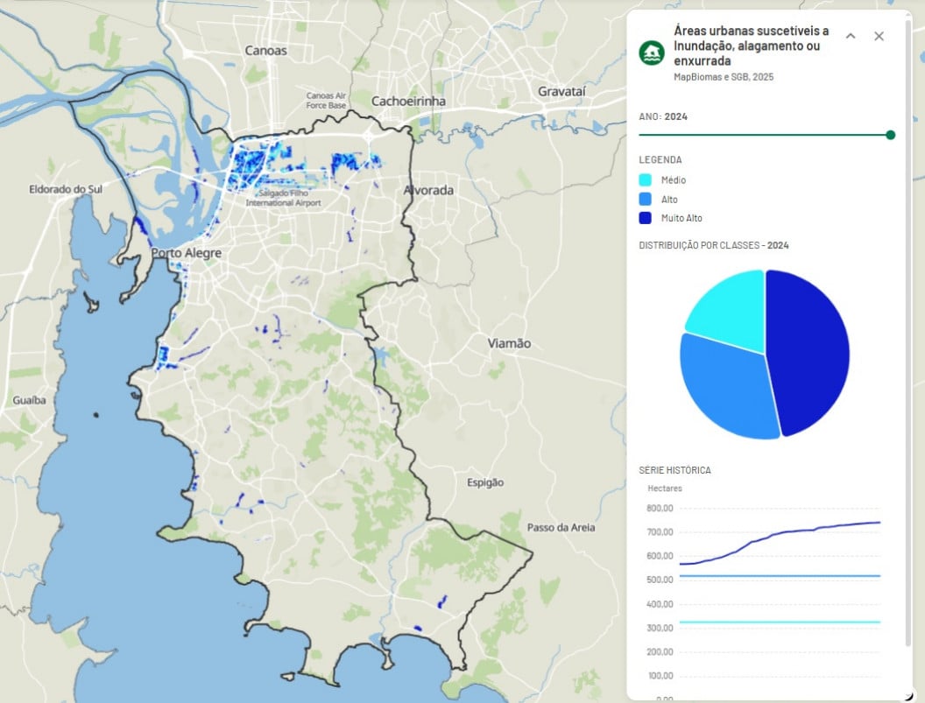This screenshot has height=703, width=925.
Task: Click the Porto Alegre map label
Action: pos(186,253)
